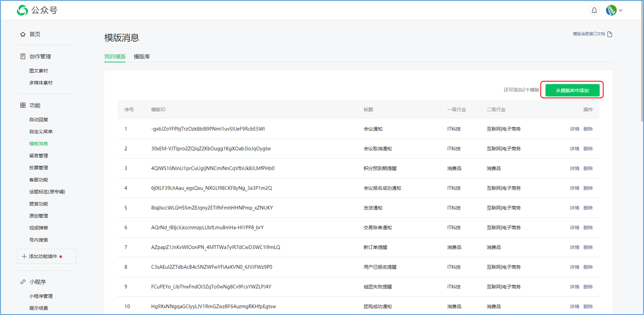The width and height of the screenshot is (644, 315).
Task: Open the 模版消息接口文档 link
Action: 588,34
